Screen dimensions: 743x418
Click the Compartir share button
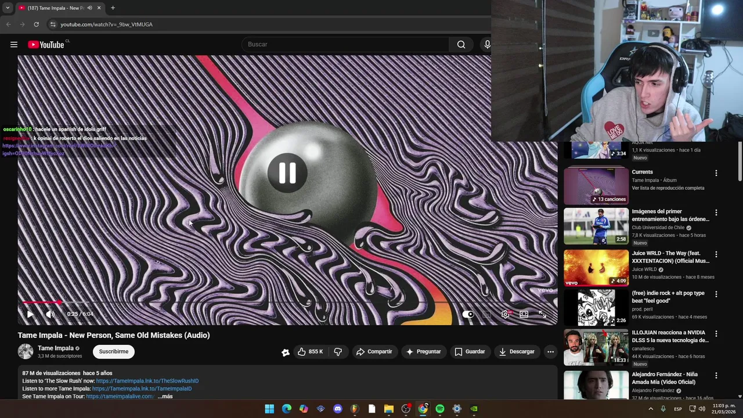[x=374, y=351]
